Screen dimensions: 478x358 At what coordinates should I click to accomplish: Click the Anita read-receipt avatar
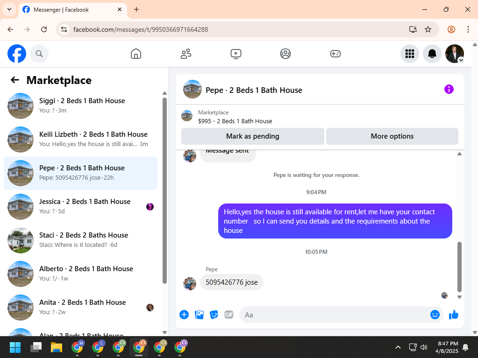pyautogui.click(x=150, y=308)
